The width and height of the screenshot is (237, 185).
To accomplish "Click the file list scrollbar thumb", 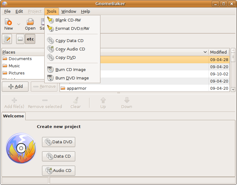I will (233, 57).
